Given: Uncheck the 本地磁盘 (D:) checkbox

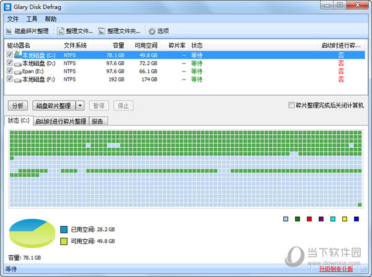Looking at the screenshot, I should point(9,63).
